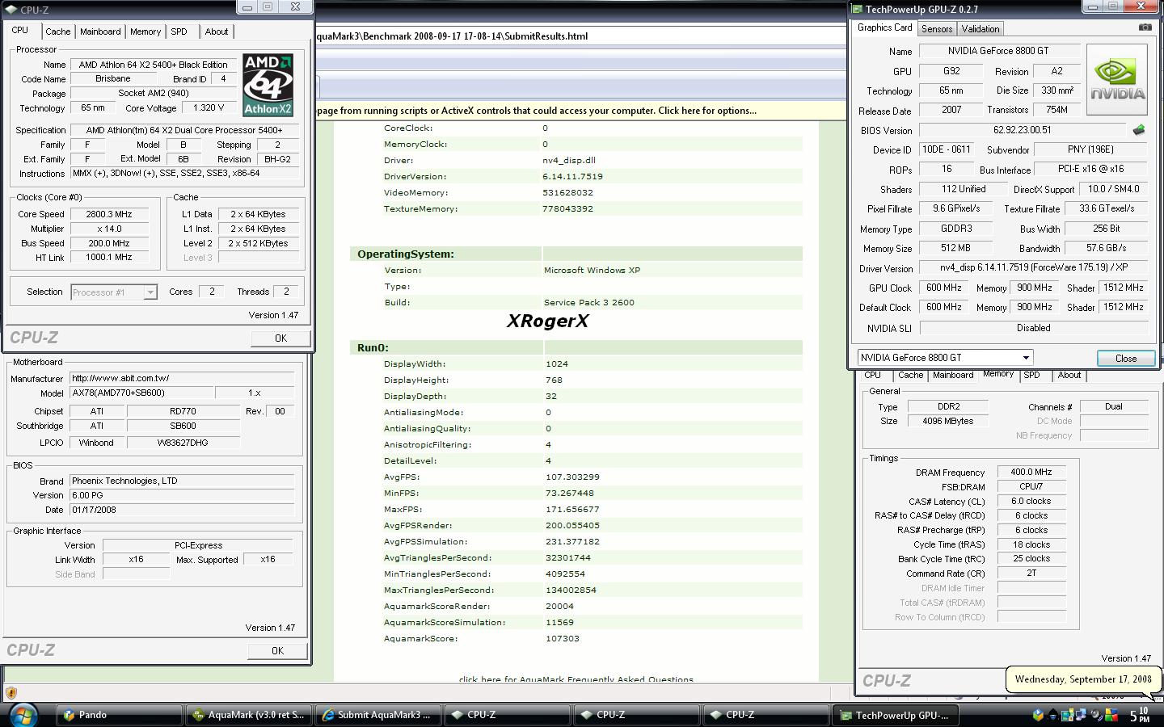This screenshot has width=1164, height=727.
Task: Select the Validation tab in GPU-Z
Action: [981, 29]
